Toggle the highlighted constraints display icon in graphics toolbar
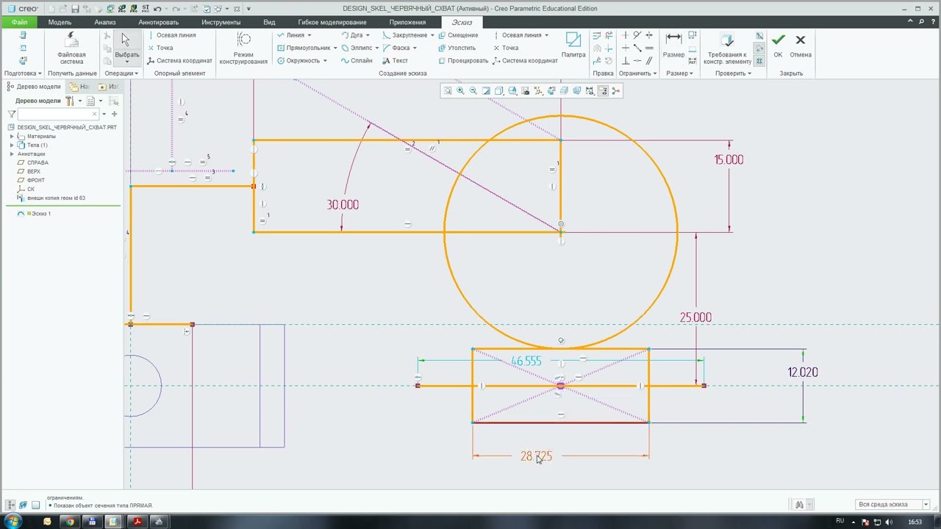The width and height of the screenshot is (941, 529). pos(603,91)
